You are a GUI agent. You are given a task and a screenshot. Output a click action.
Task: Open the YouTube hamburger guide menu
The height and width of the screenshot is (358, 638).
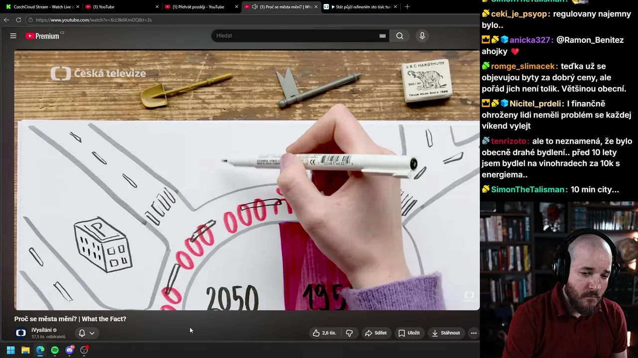click(x=13, y=36)
